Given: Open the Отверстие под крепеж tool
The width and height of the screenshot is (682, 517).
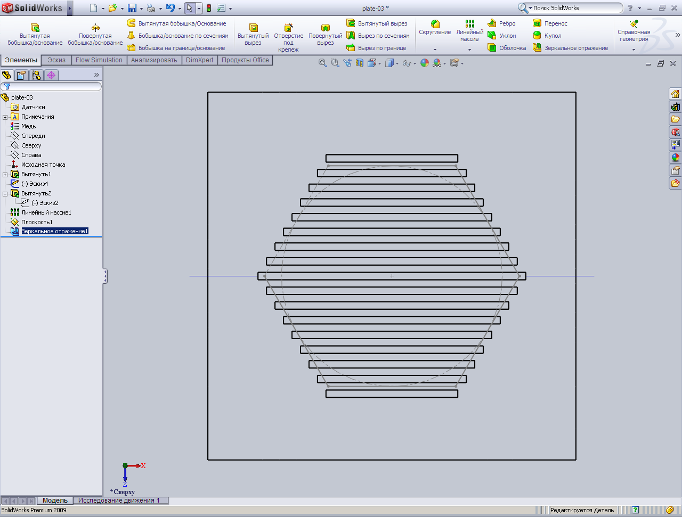Looking at the screenshot, I should [288, 38].
